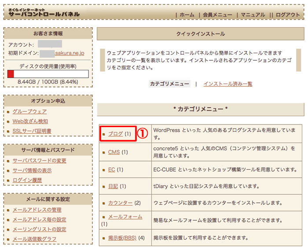Open the CMS category link
Viewport: 308px width, 249px height.
click(x=114, y=152)
